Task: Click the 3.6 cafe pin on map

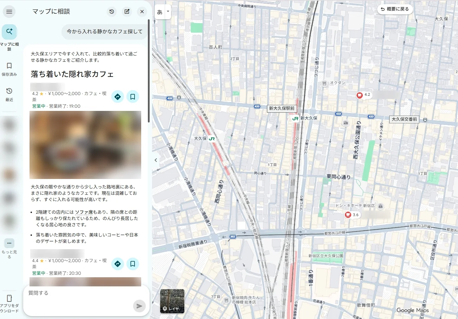Action: pyautogui.click(x=348, y=215)
